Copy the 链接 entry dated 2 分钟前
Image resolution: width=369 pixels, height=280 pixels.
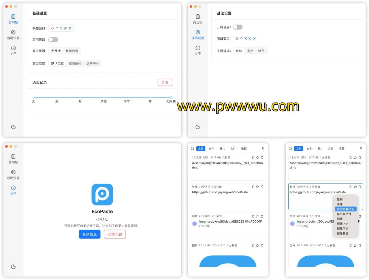coord(351,187)
